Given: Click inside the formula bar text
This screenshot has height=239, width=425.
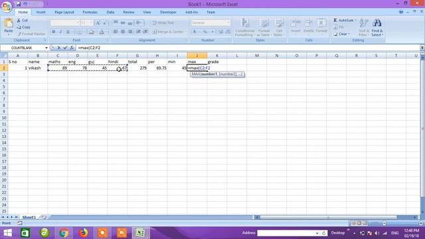Looking at the screenshot, I should tap(89, 48).
